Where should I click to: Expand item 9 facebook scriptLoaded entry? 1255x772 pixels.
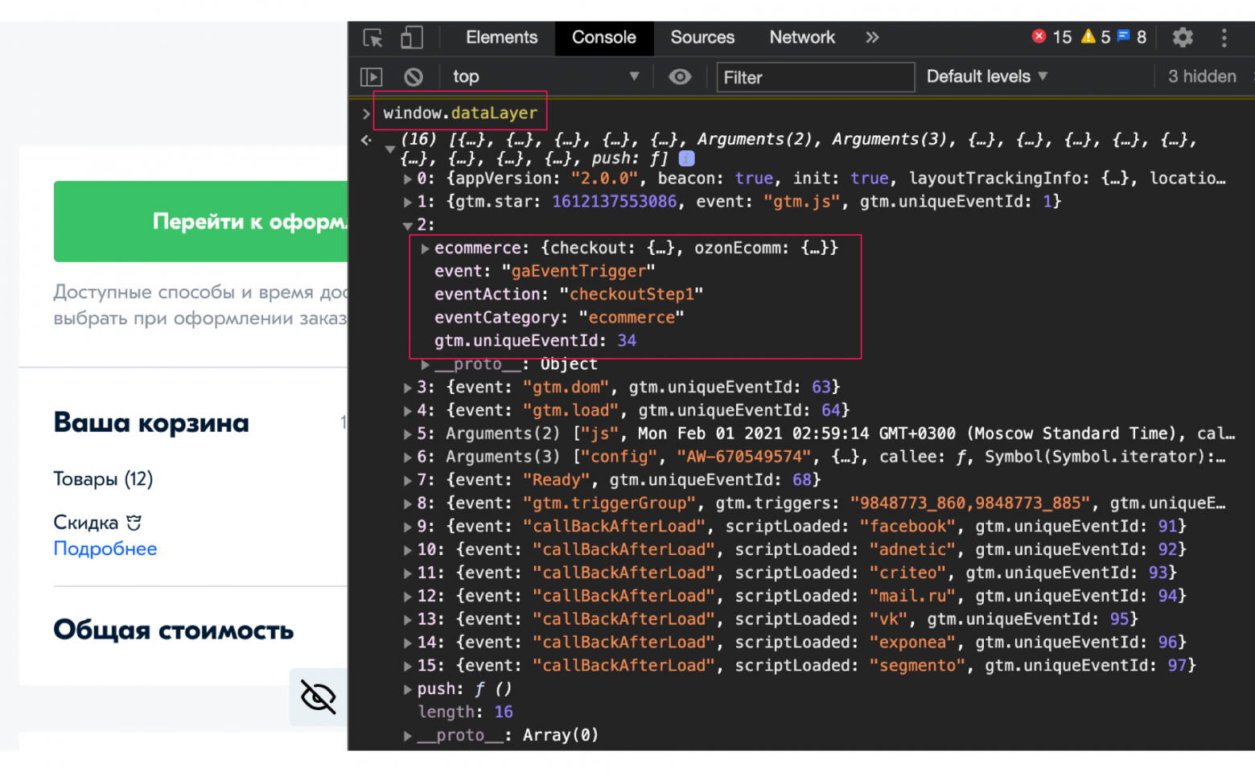(408, 527)
